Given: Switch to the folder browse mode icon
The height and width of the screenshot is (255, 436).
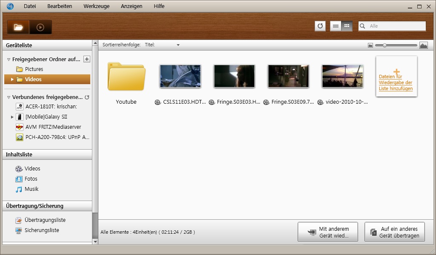Looking at the screenshot, I should [x=18, y=27].
